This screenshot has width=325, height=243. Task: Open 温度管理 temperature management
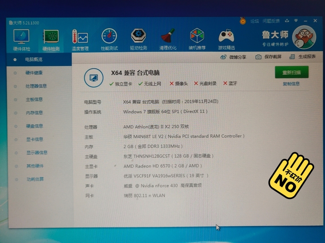(x=80, y=40)
